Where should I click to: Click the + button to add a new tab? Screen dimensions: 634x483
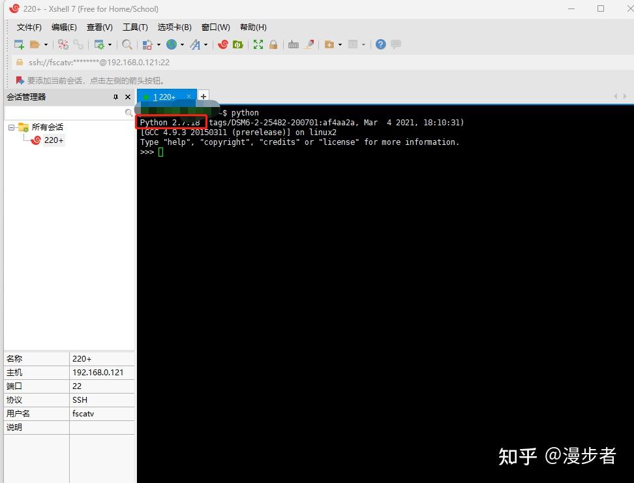[202, 96]
